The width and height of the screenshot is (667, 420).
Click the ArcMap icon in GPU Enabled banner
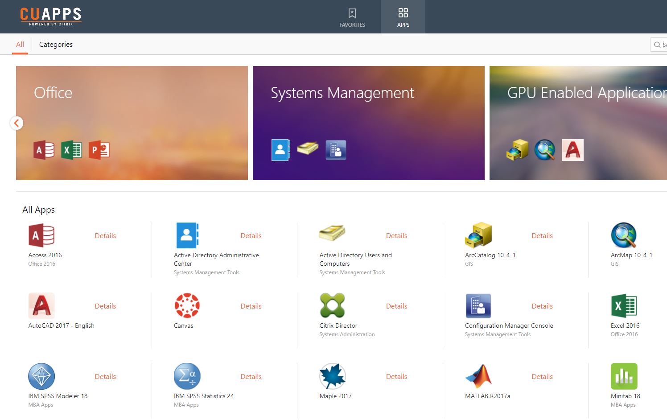545,150
